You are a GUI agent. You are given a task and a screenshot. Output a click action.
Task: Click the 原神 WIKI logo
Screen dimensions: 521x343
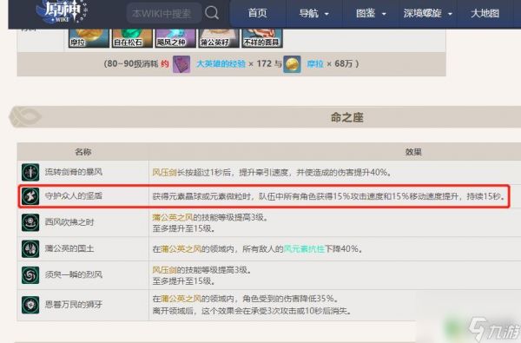(x=62, y=11)
